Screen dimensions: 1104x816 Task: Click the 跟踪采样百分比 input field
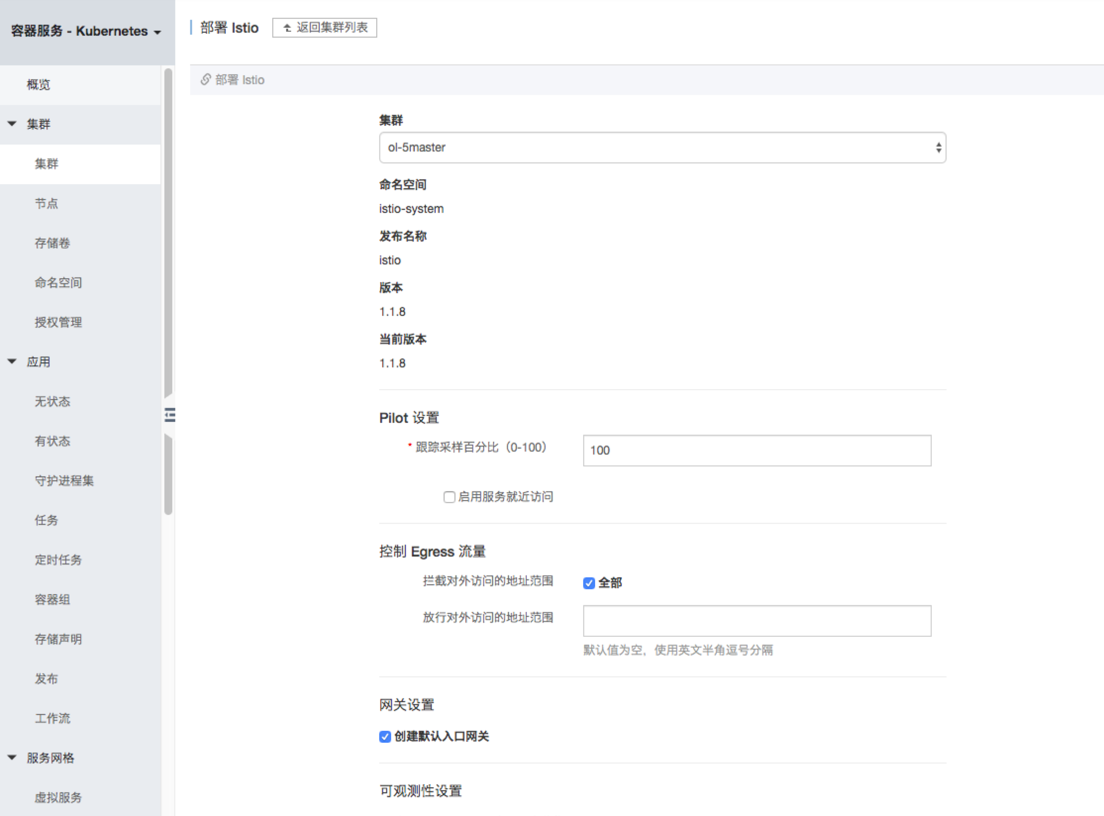(x=757, y=451)
